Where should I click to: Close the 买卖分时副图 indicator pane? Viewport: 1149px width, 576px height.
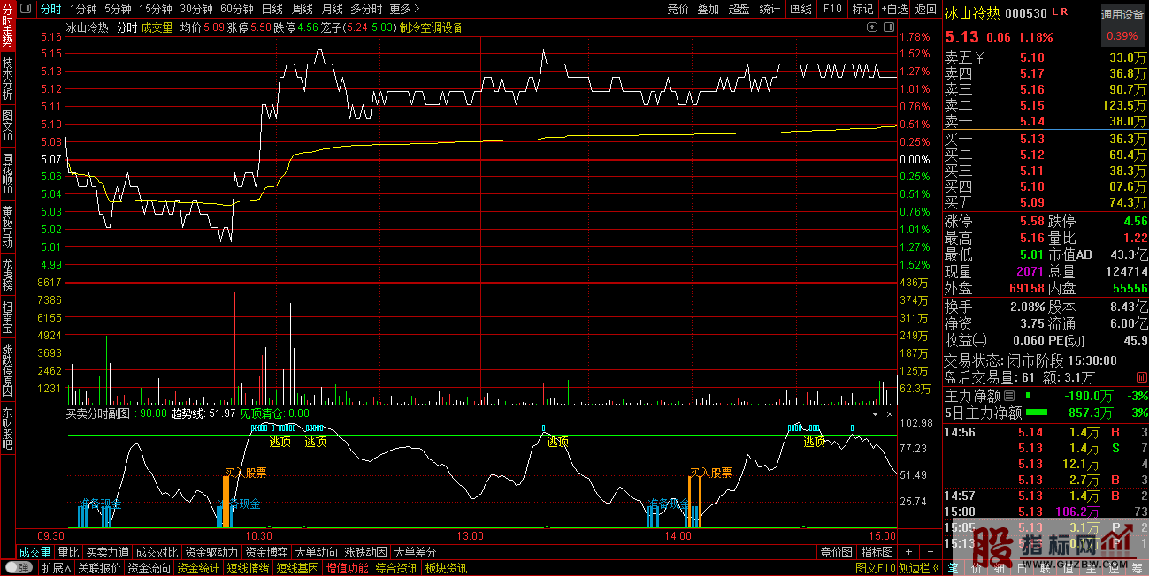[890, 413]
